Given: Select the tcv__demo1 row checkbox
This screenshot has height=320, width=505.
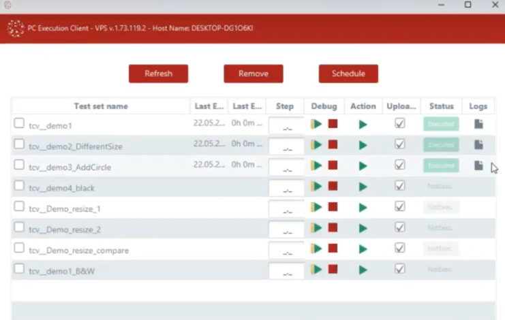Looking at the screenshot, I should [x=19, y=123].
